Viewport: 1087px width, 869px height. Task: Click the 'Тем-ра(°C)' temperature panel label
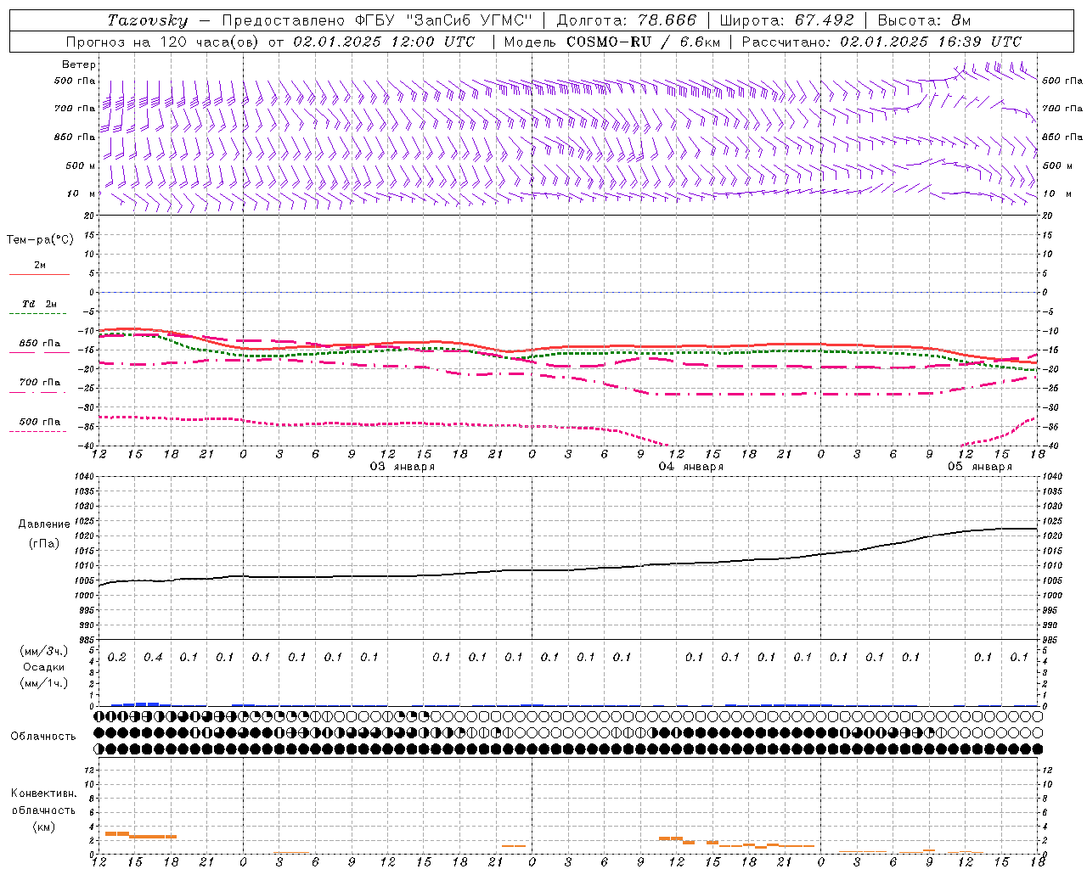tap(40, 240)
